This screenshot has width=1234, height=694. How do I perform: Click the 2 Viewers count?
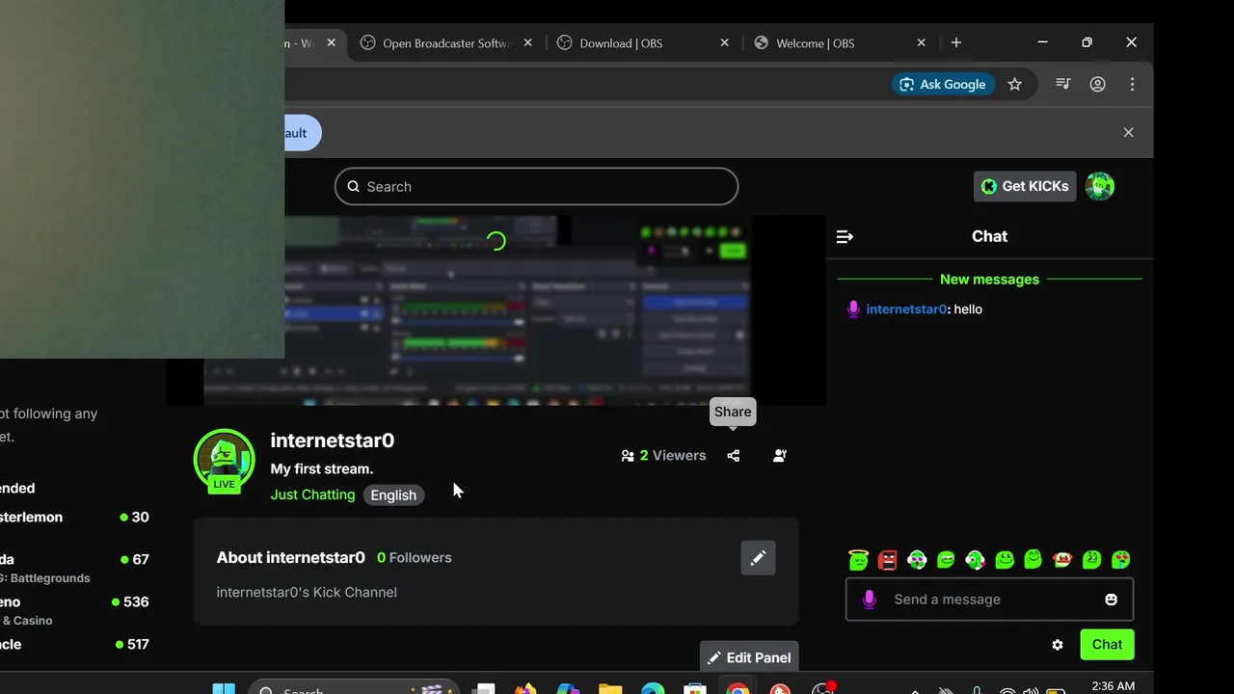[x=663, y=456]
